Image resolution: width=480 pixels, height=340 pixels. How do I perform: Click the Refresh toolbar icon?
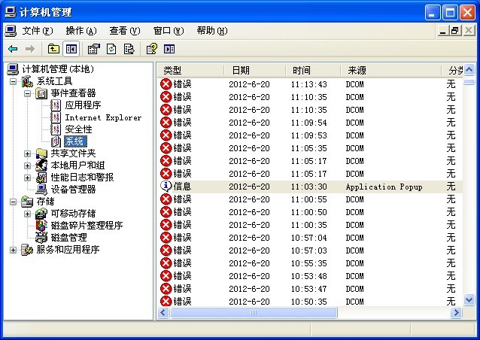[x=111, y=49]
